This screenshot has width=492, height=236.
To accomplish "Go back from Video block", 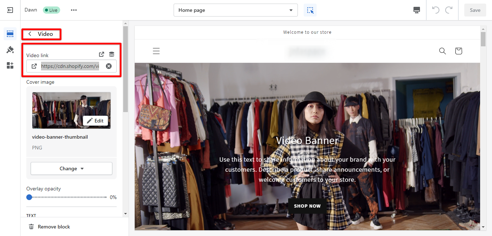I will tap(30, 34).
